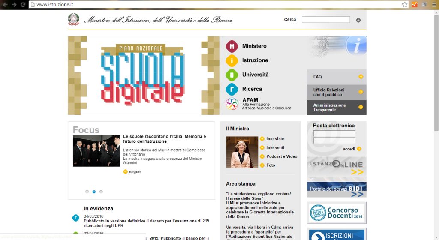
Task: Click the yellow bullet next to Podcast e Video
Action: coord(262,156)
